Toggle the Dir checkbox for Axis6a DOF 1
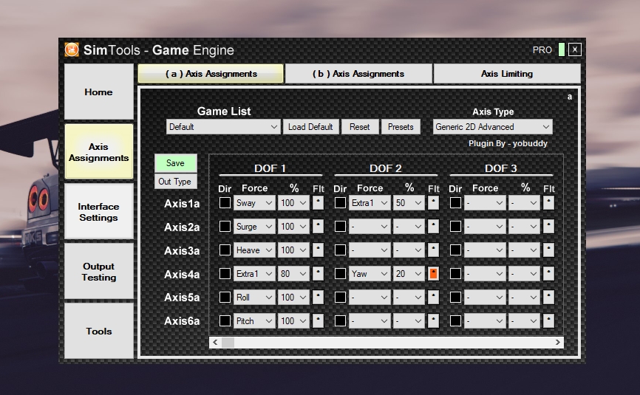Screen dimensions: 640x395 coord(225,321)
